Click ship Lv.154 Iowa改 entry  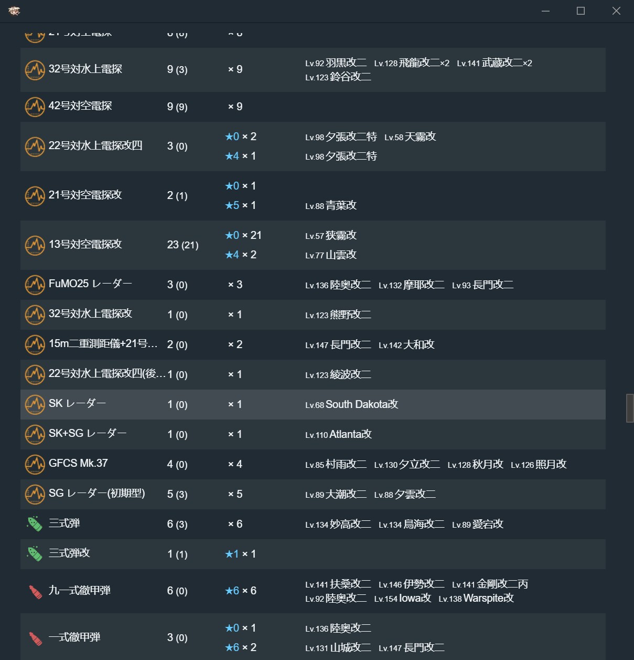(403, 598)
